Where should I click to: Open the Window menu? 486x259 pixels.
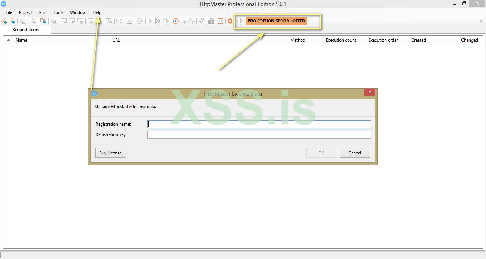pos(78,12)
